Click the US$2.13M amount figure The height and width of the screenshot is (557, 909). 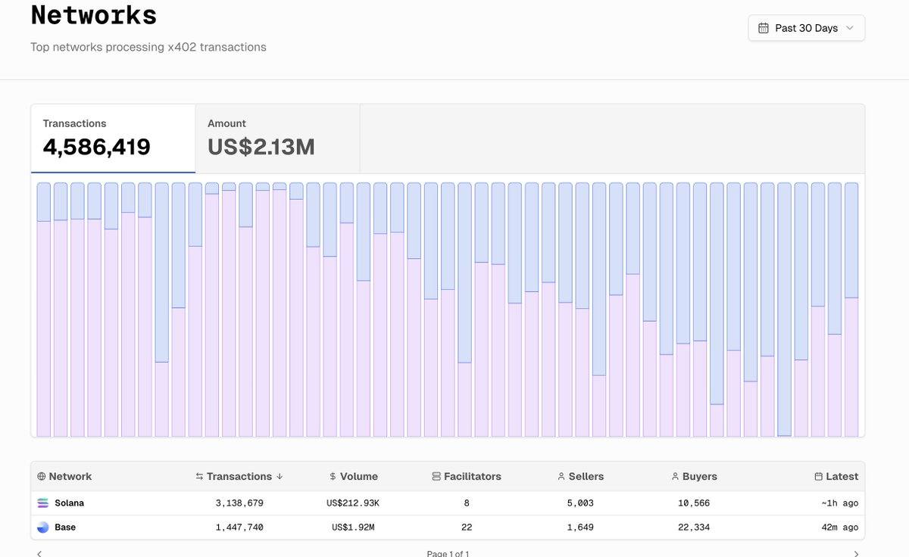point(261,147)
